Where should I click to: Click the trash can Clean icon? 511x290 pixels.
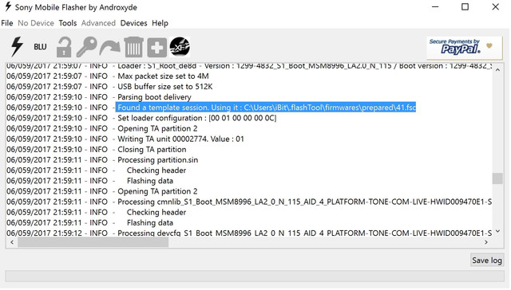pyautogui.click(x=133, y=47)
